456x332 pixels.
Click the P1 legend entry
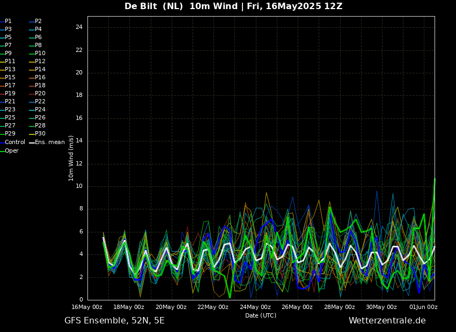(6, 21)
